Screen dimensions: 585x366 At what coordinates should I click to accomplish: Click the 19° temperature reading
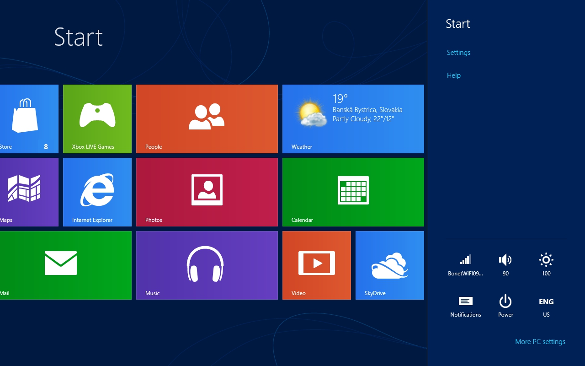tap(340, 98)
